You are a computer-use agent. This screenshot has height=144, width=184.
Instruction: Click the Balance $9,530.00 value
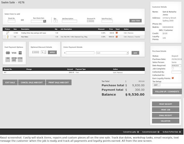pyautogui.click(x=135, y=94)
